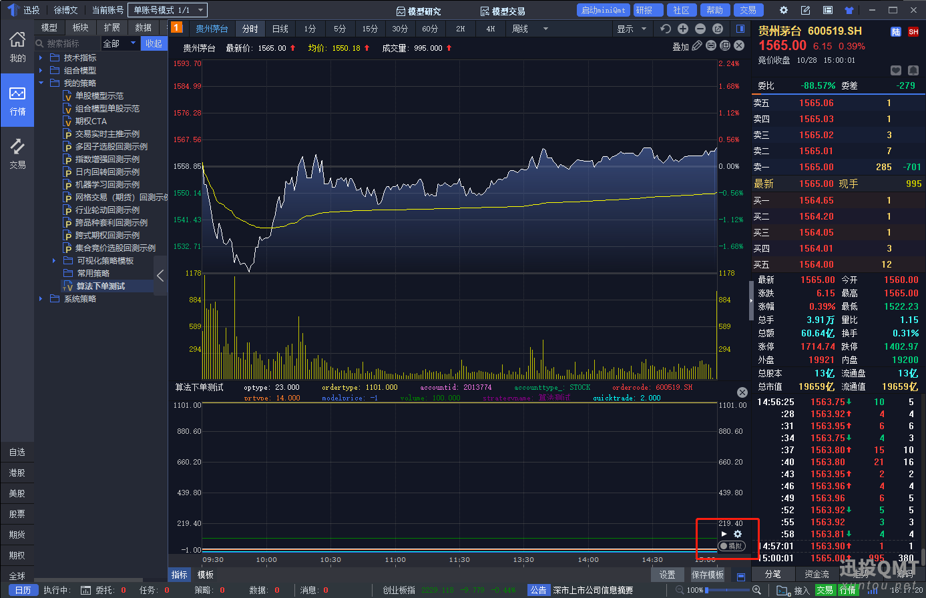Click the blue 陆 badge
Screen dimensions: 926x598
click(x=896, y=31)
